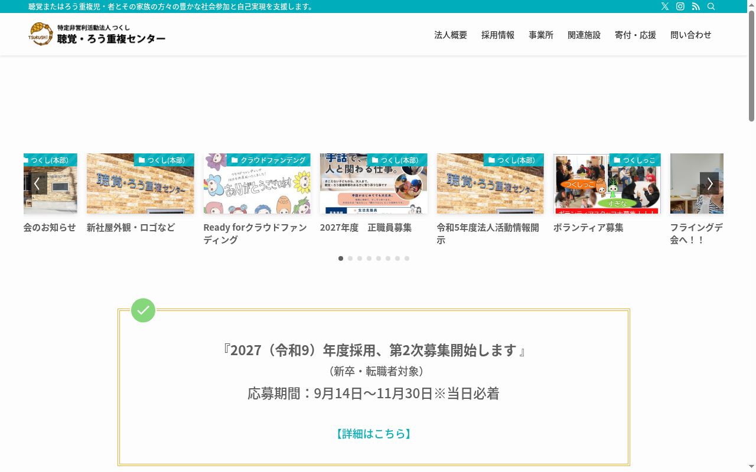
Task: Click the ボランティア募集 card thumbnail image
Action: click(607, 183)
